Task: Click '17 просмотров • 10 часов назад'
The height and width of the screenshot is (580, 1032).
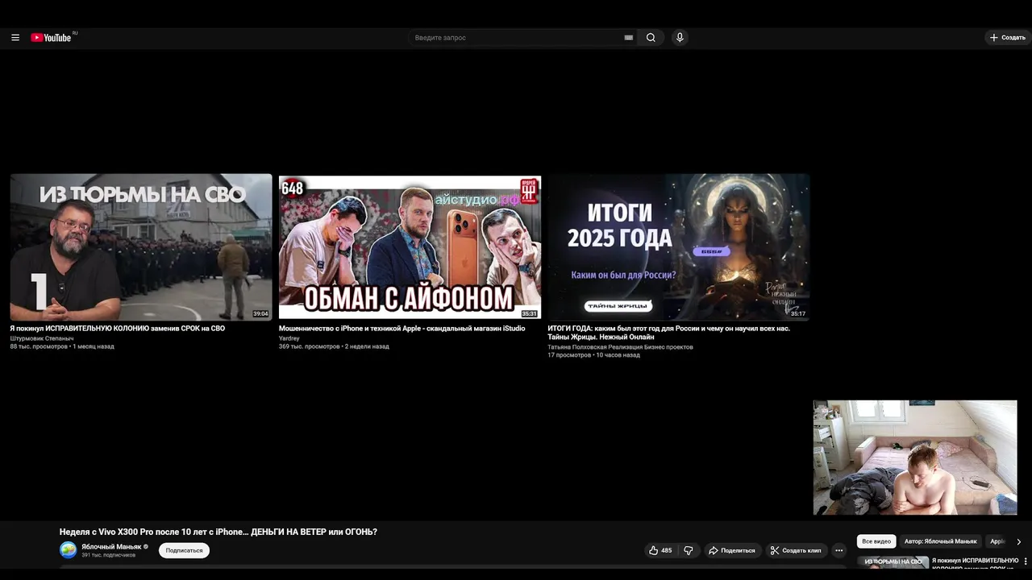Action: point(593,355)
